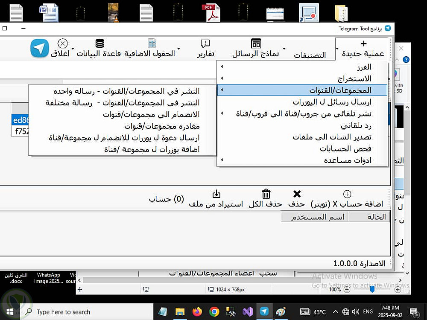Screen dimensions: 427x320
Task: Click the التصنيفات toolbar item
Action: click(310, 55)
